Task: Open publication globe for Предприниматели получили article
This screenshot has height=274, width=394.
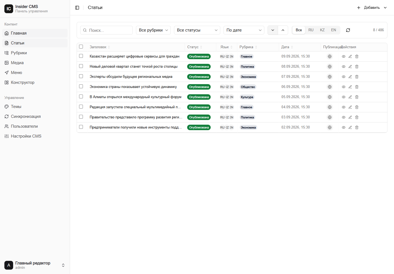Action: [330, 127]
